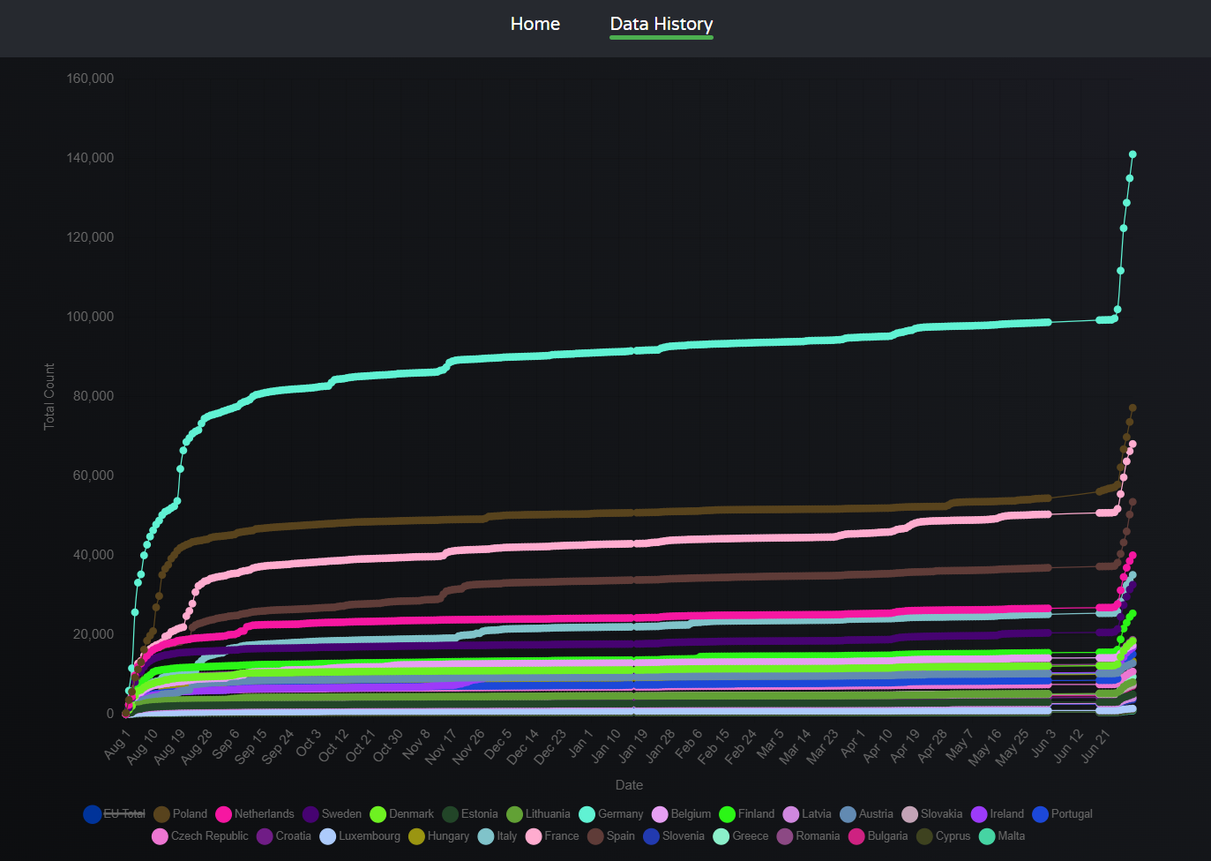The height and width of the screenshot is (861, 1211).
Task: Click the Hungary mustard swatch
Action: (x=416, y=836)
